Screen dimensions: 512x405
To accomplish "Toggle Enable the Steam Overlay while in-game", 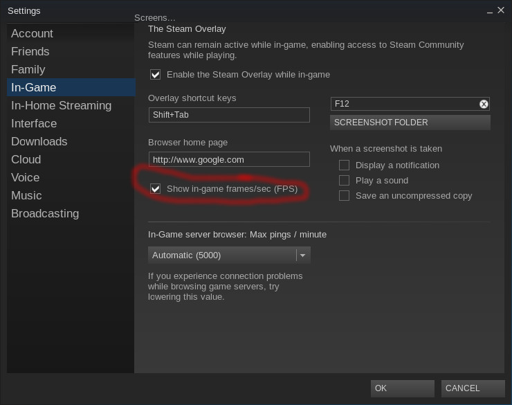I will 156,75.
